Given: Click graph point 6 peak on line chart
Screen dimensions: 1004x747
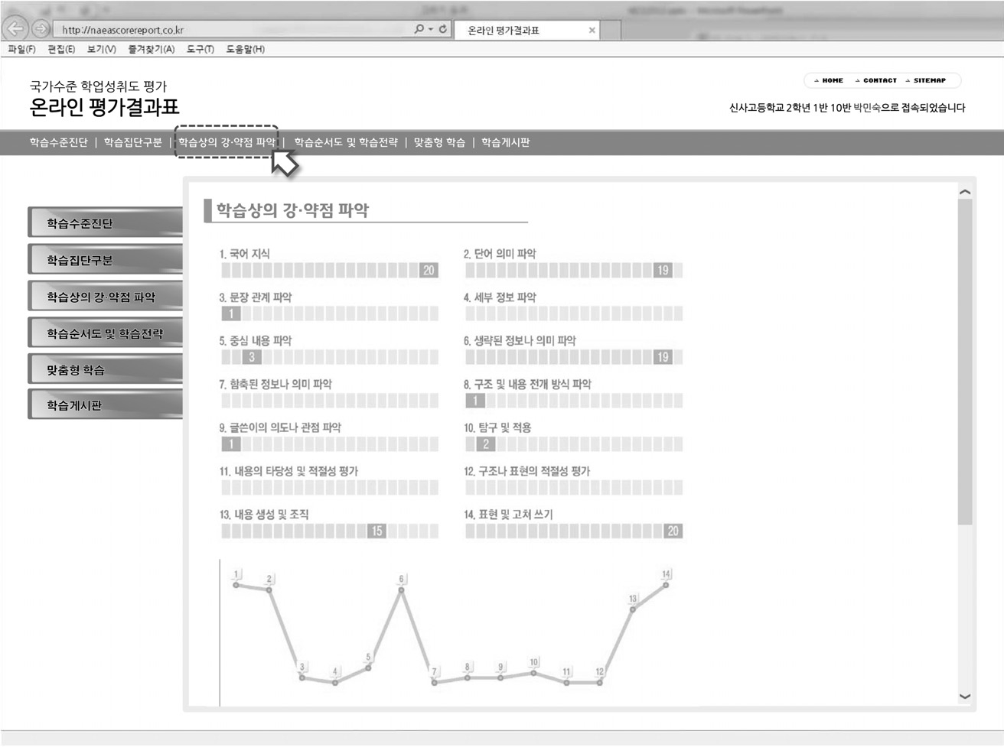Looking at the screenshot, I should click(x=401, y=589).
